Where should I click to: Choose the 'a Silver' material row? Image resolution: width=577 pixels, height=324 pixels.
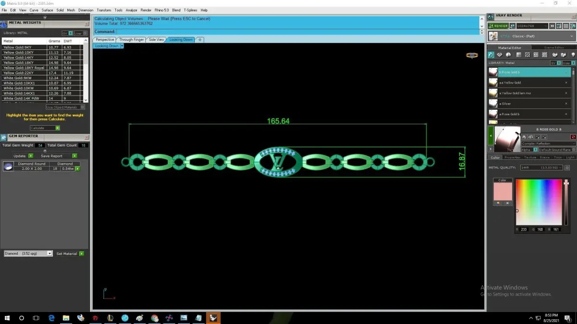click(x=530, y=104)
